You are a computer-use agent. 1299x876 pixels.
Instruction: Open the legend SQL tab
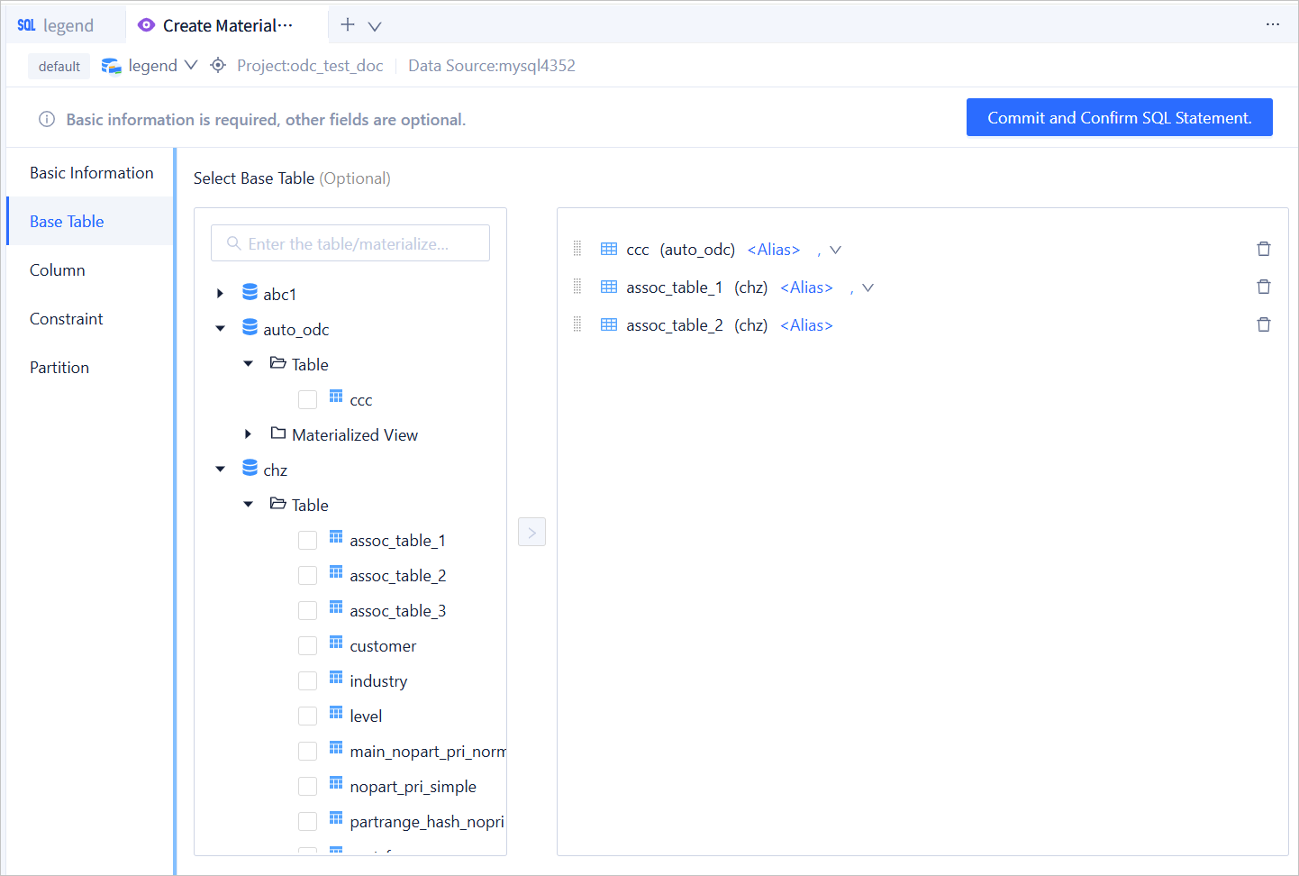pos(57,25)
